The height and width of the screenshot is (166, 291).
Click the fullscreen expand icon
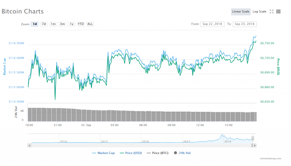(271, 12)
